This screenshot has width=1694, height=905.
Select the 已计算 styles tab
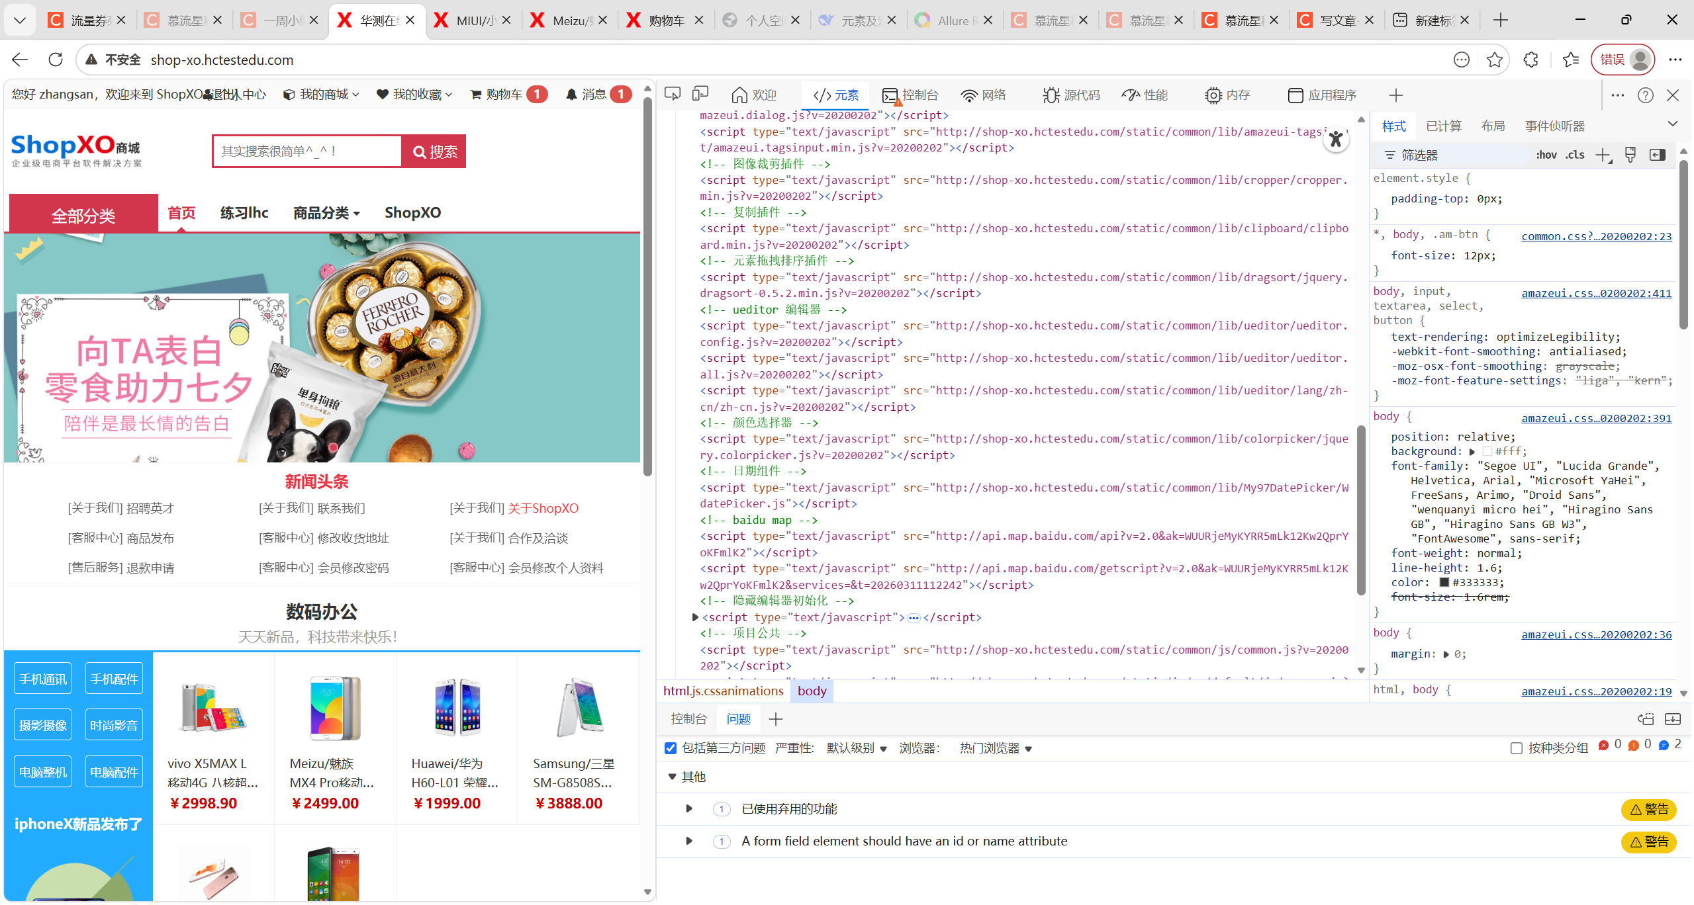1443,126
